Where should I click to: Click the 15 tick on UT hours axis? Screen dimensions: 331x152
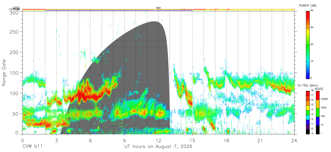click(x=192, y=141)
